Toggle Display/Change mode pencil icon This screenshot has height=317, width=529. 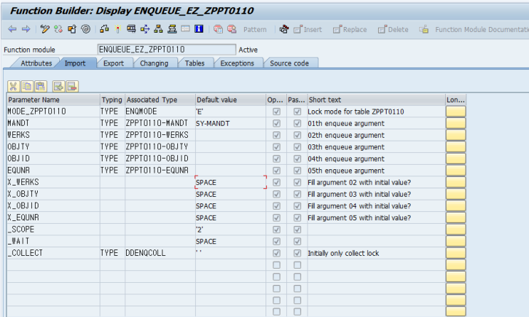click(x=45, y=29)
